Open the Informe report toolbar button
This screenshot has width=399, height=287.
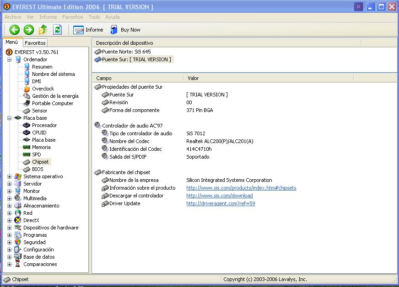(x=88, y=30)
